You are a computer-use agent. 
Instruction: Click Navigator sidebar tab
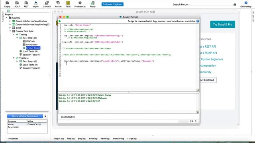pyautogui.click(x=2, y=17)
